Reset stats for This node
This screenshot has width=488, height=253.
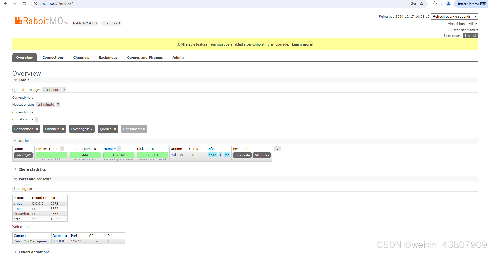pos(242,155)
